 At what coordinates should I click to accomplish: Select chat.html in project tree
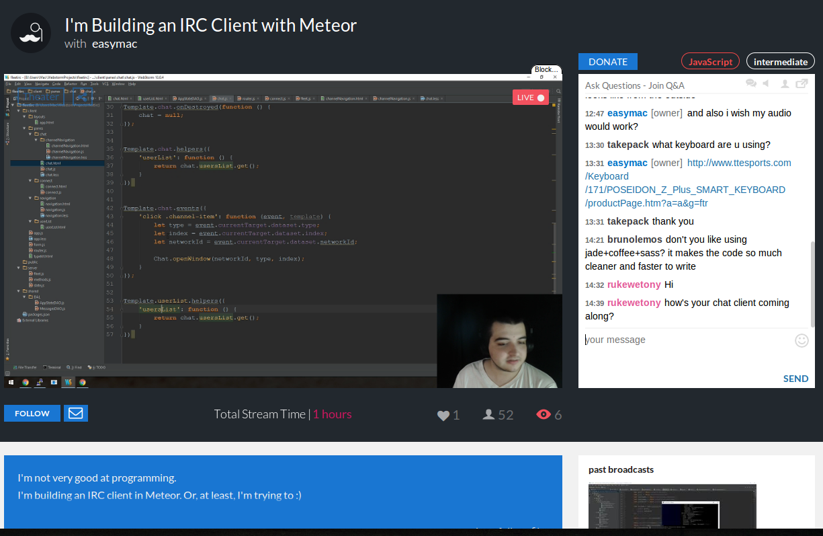coord(53,163)
